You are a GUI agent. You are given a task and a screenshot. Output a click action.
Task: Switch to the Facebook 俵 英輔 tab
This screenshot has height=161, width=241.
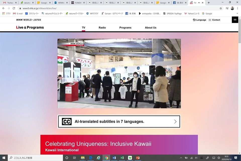[180, 3]
